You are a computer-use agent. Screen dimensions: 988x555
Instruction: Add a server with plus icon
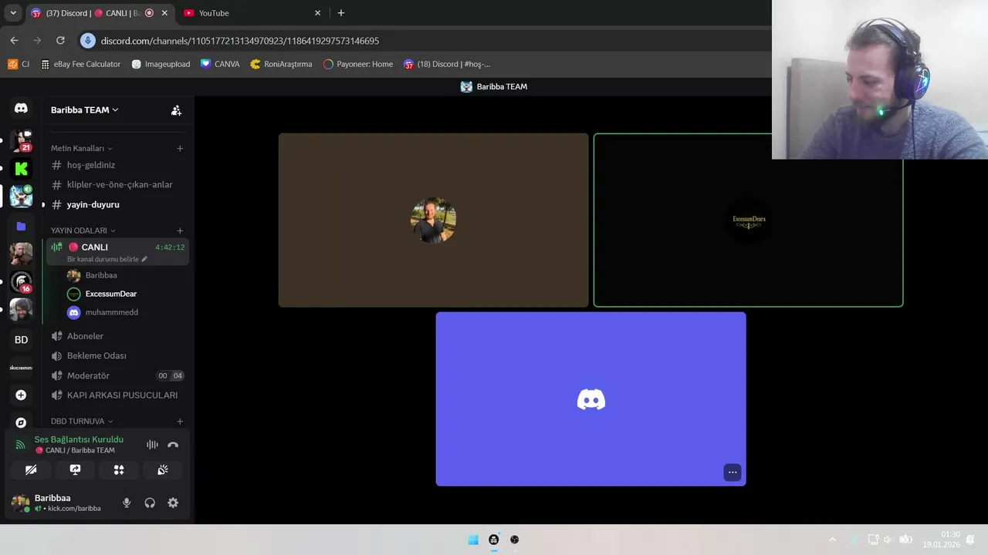21,395
